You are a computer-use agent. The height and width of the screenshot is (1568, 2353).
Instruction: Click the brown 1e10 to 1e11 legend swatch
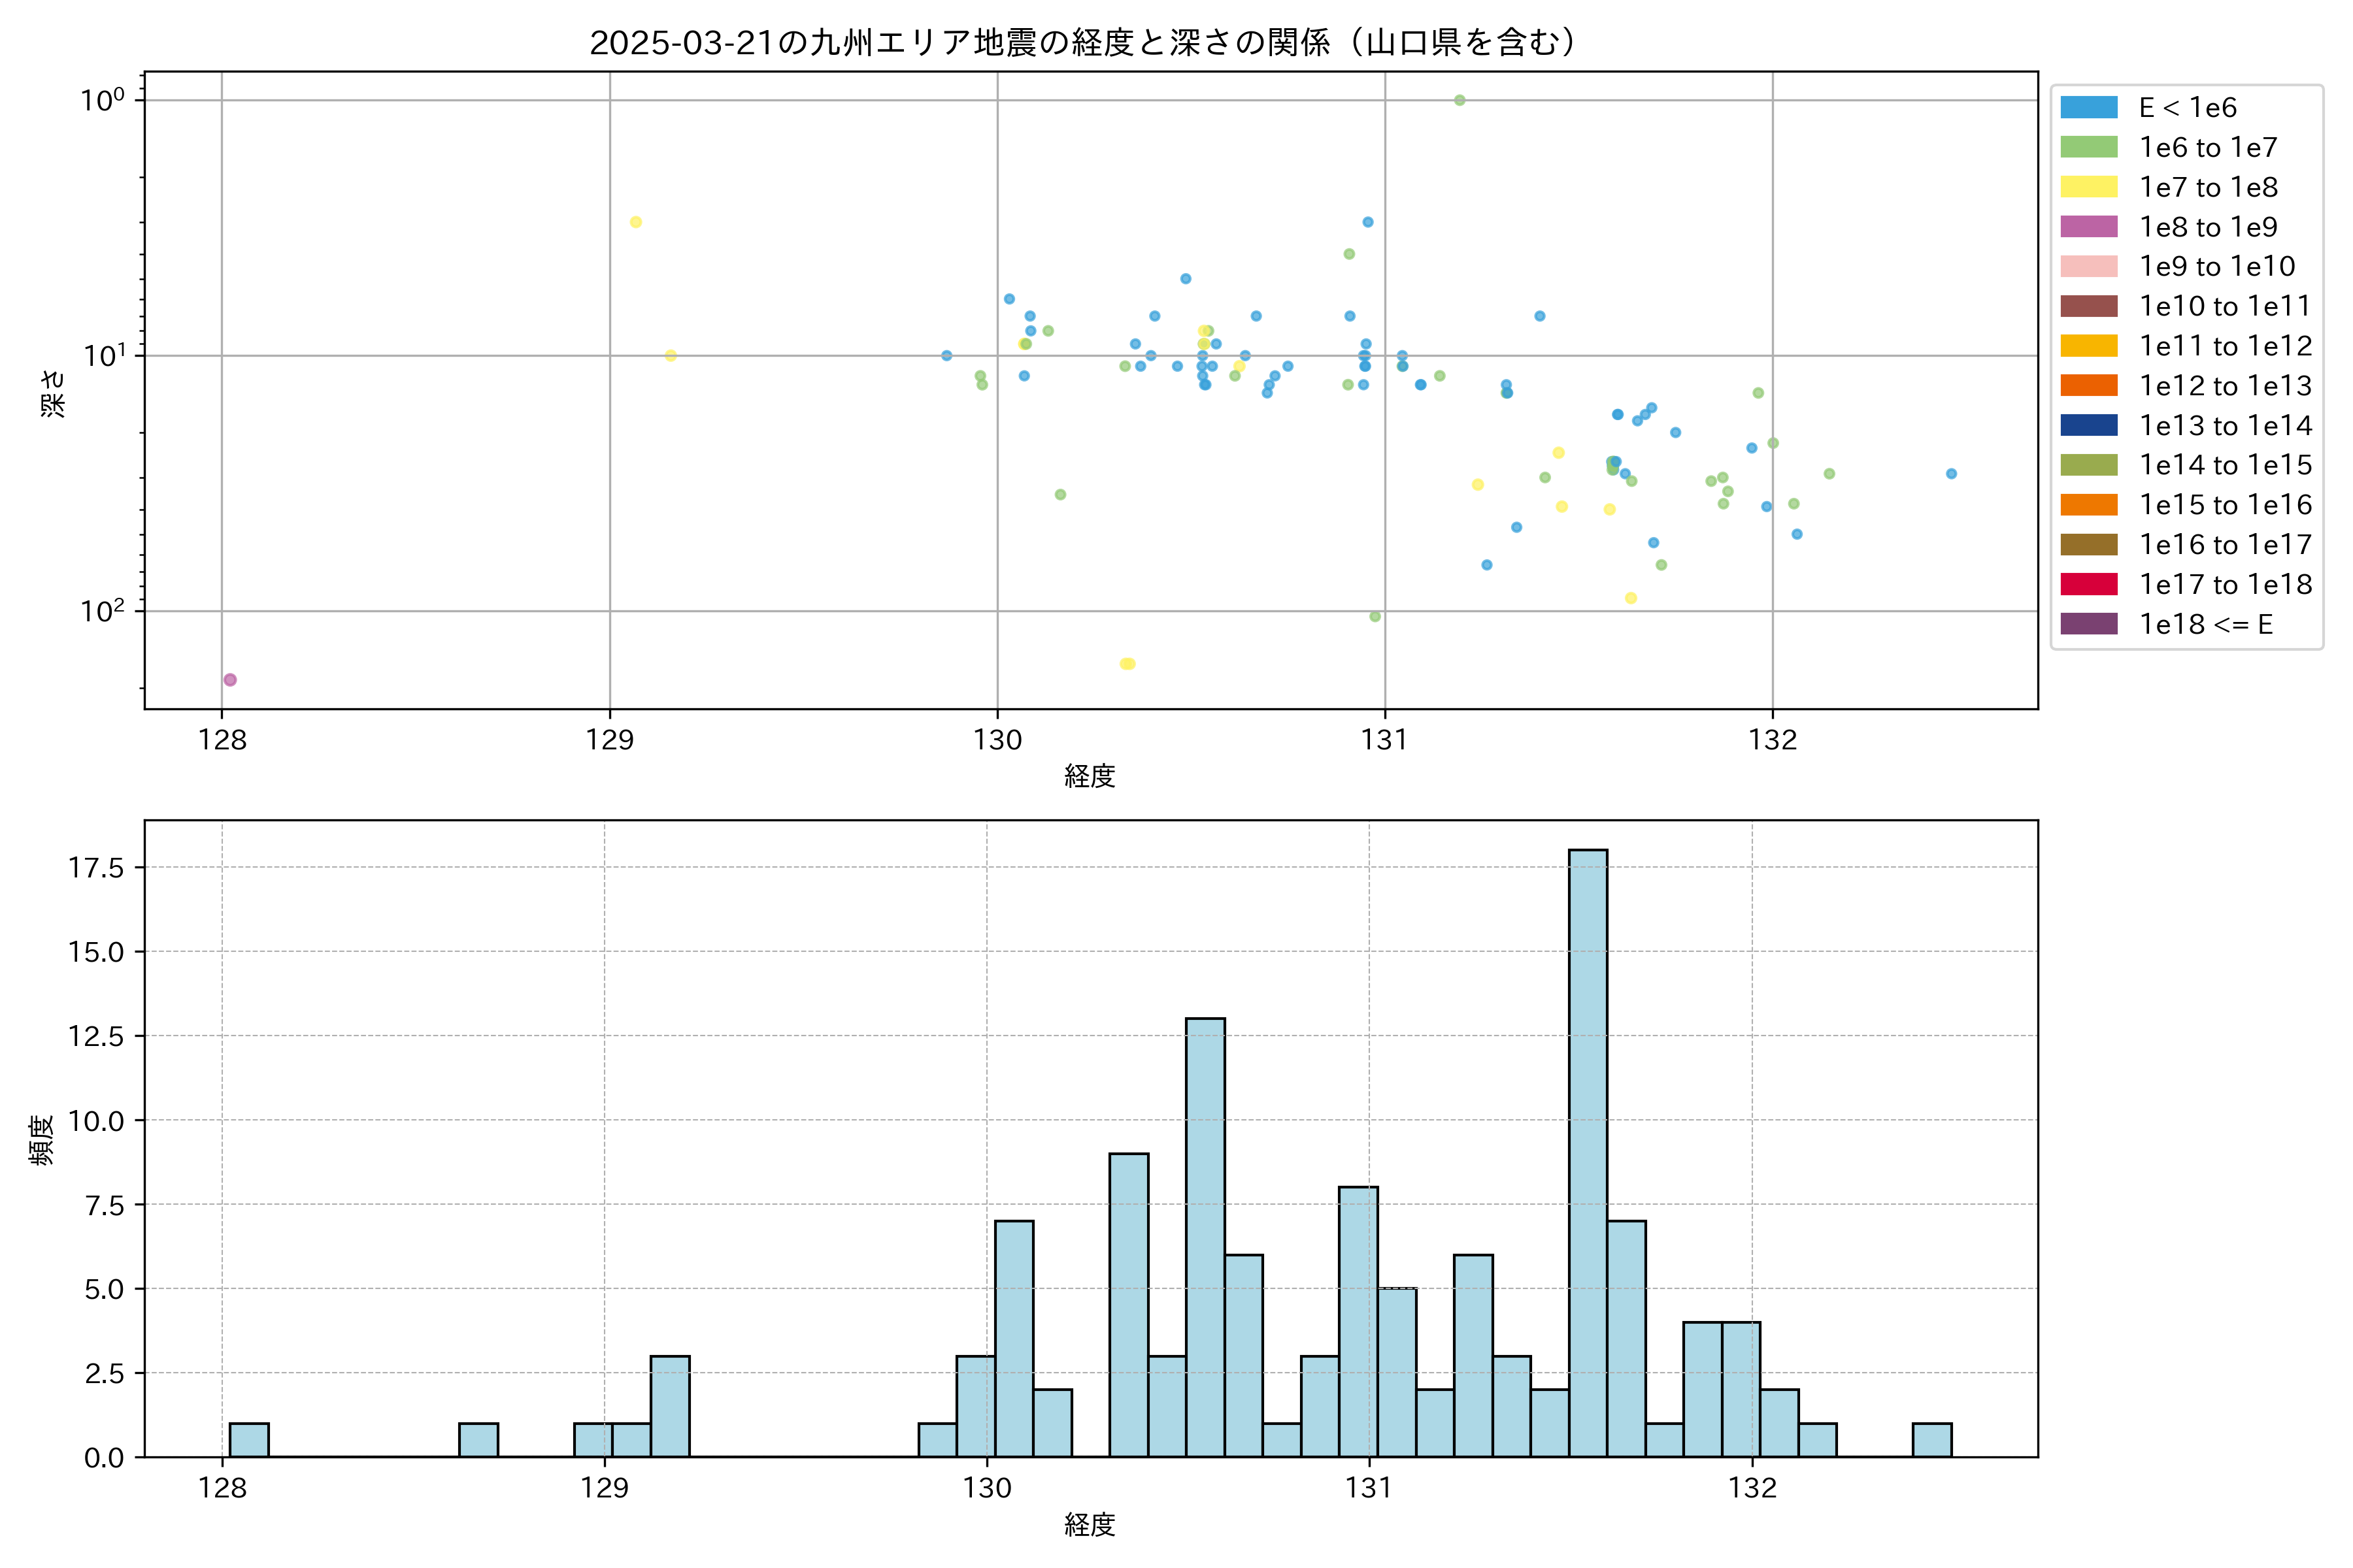click(x=2088, y=306)
